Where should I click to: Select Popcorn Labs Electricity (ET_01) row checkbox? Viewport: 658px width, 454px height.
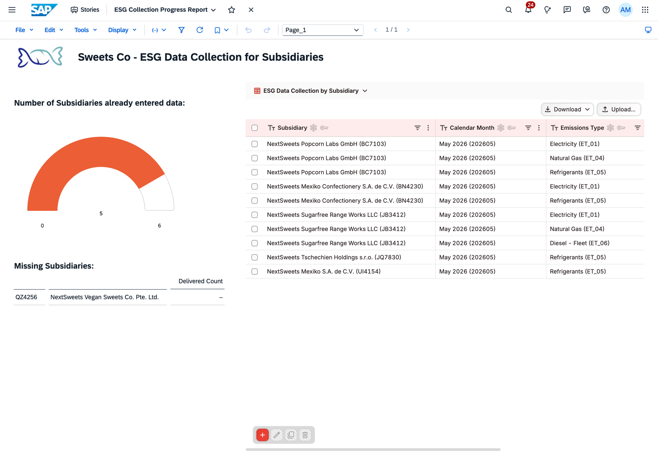[x=255, y=144]
